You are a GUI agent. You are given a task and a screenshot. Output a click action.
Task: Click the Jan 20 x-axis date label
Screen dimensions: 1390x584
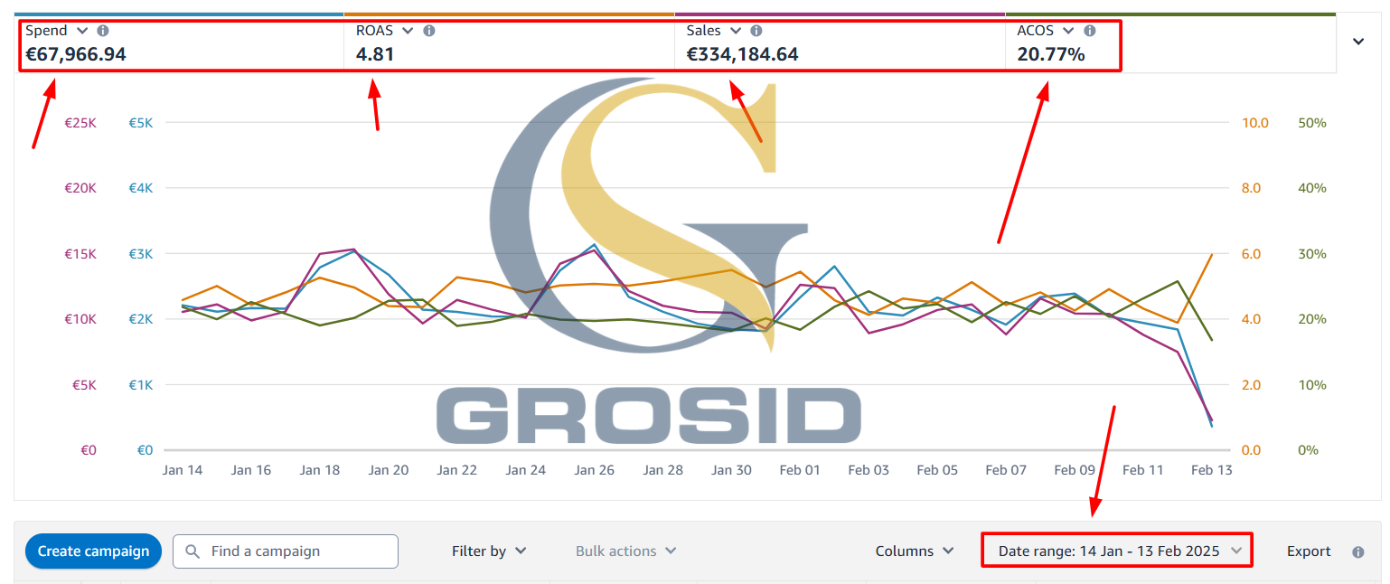pos(389,470)
